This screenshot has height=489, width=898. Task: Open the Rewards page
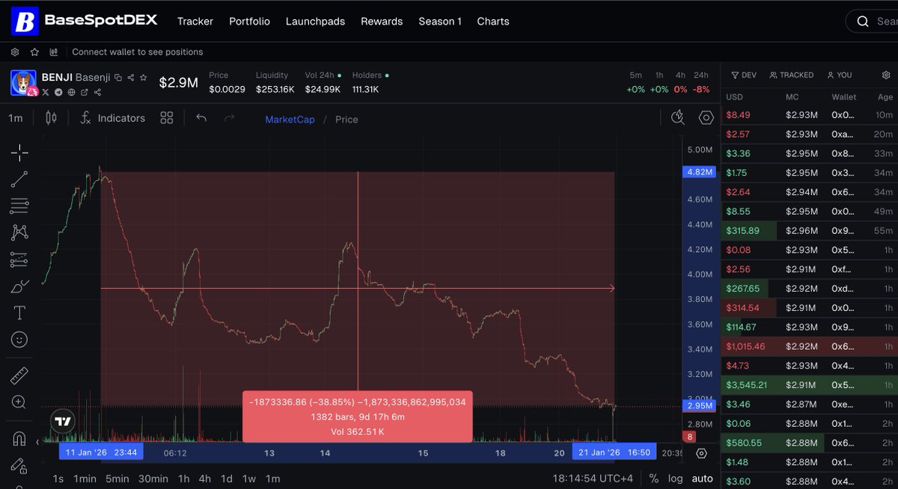[382, 22]
